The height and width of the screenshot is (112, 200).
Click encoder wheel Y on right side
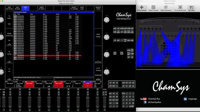pos(107,55)
